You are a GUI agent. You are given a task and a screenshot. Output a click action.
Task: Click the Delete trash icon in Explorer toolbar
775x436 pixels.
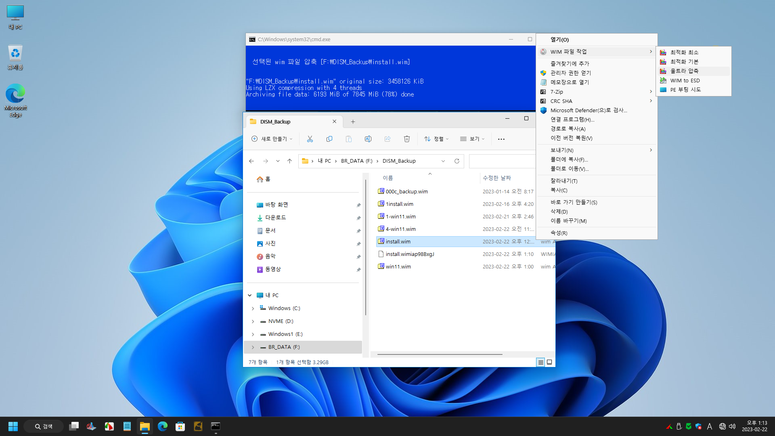point(406,139)
